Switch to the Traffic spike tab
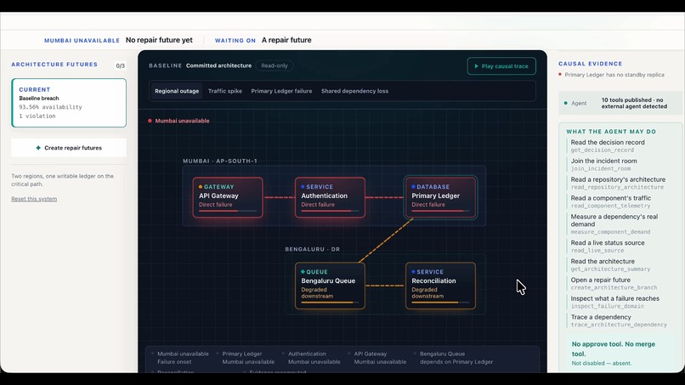The image size is (685, 385). tap(225, 91)
